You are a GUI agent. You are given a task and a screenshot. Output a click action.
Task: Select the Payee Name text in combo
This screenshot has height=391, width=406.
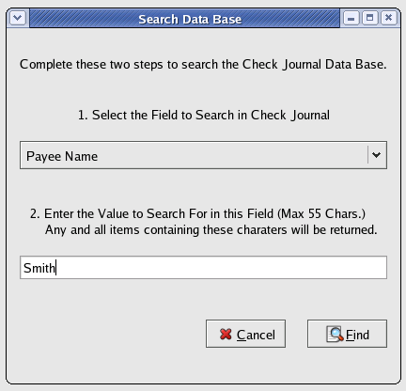click(x=62, y=156)
